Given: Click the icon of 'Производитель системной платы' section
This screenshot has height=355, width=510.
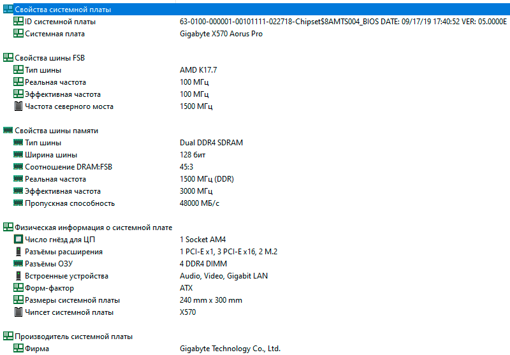Looking at the screenshot, I should (x=8, y=336).
